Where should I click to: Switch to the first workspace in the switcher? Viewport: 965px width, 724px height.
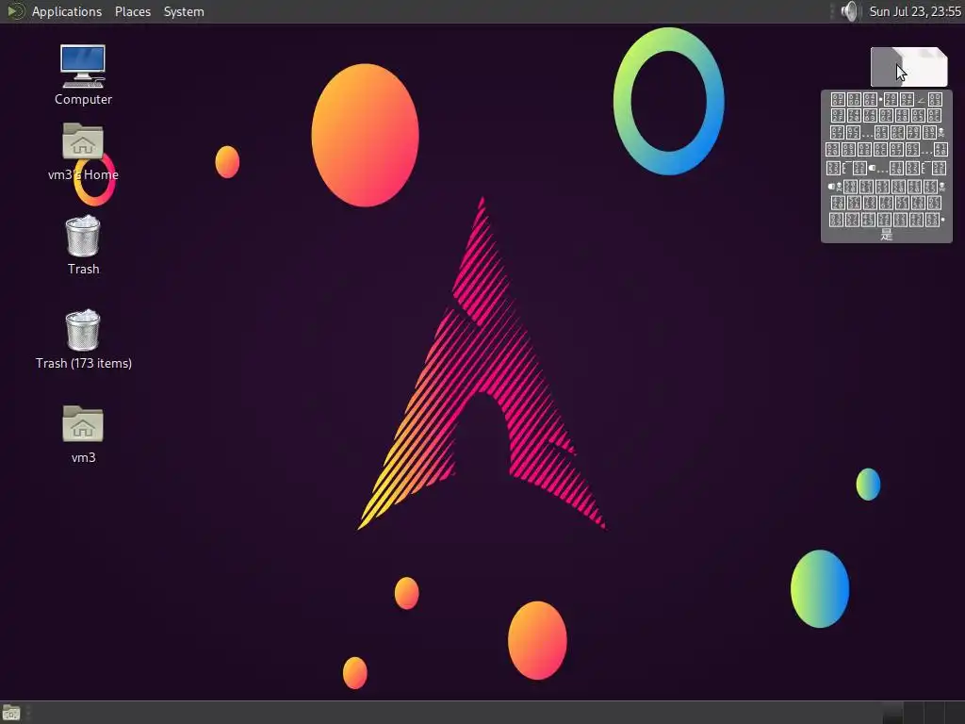[891, 713]
